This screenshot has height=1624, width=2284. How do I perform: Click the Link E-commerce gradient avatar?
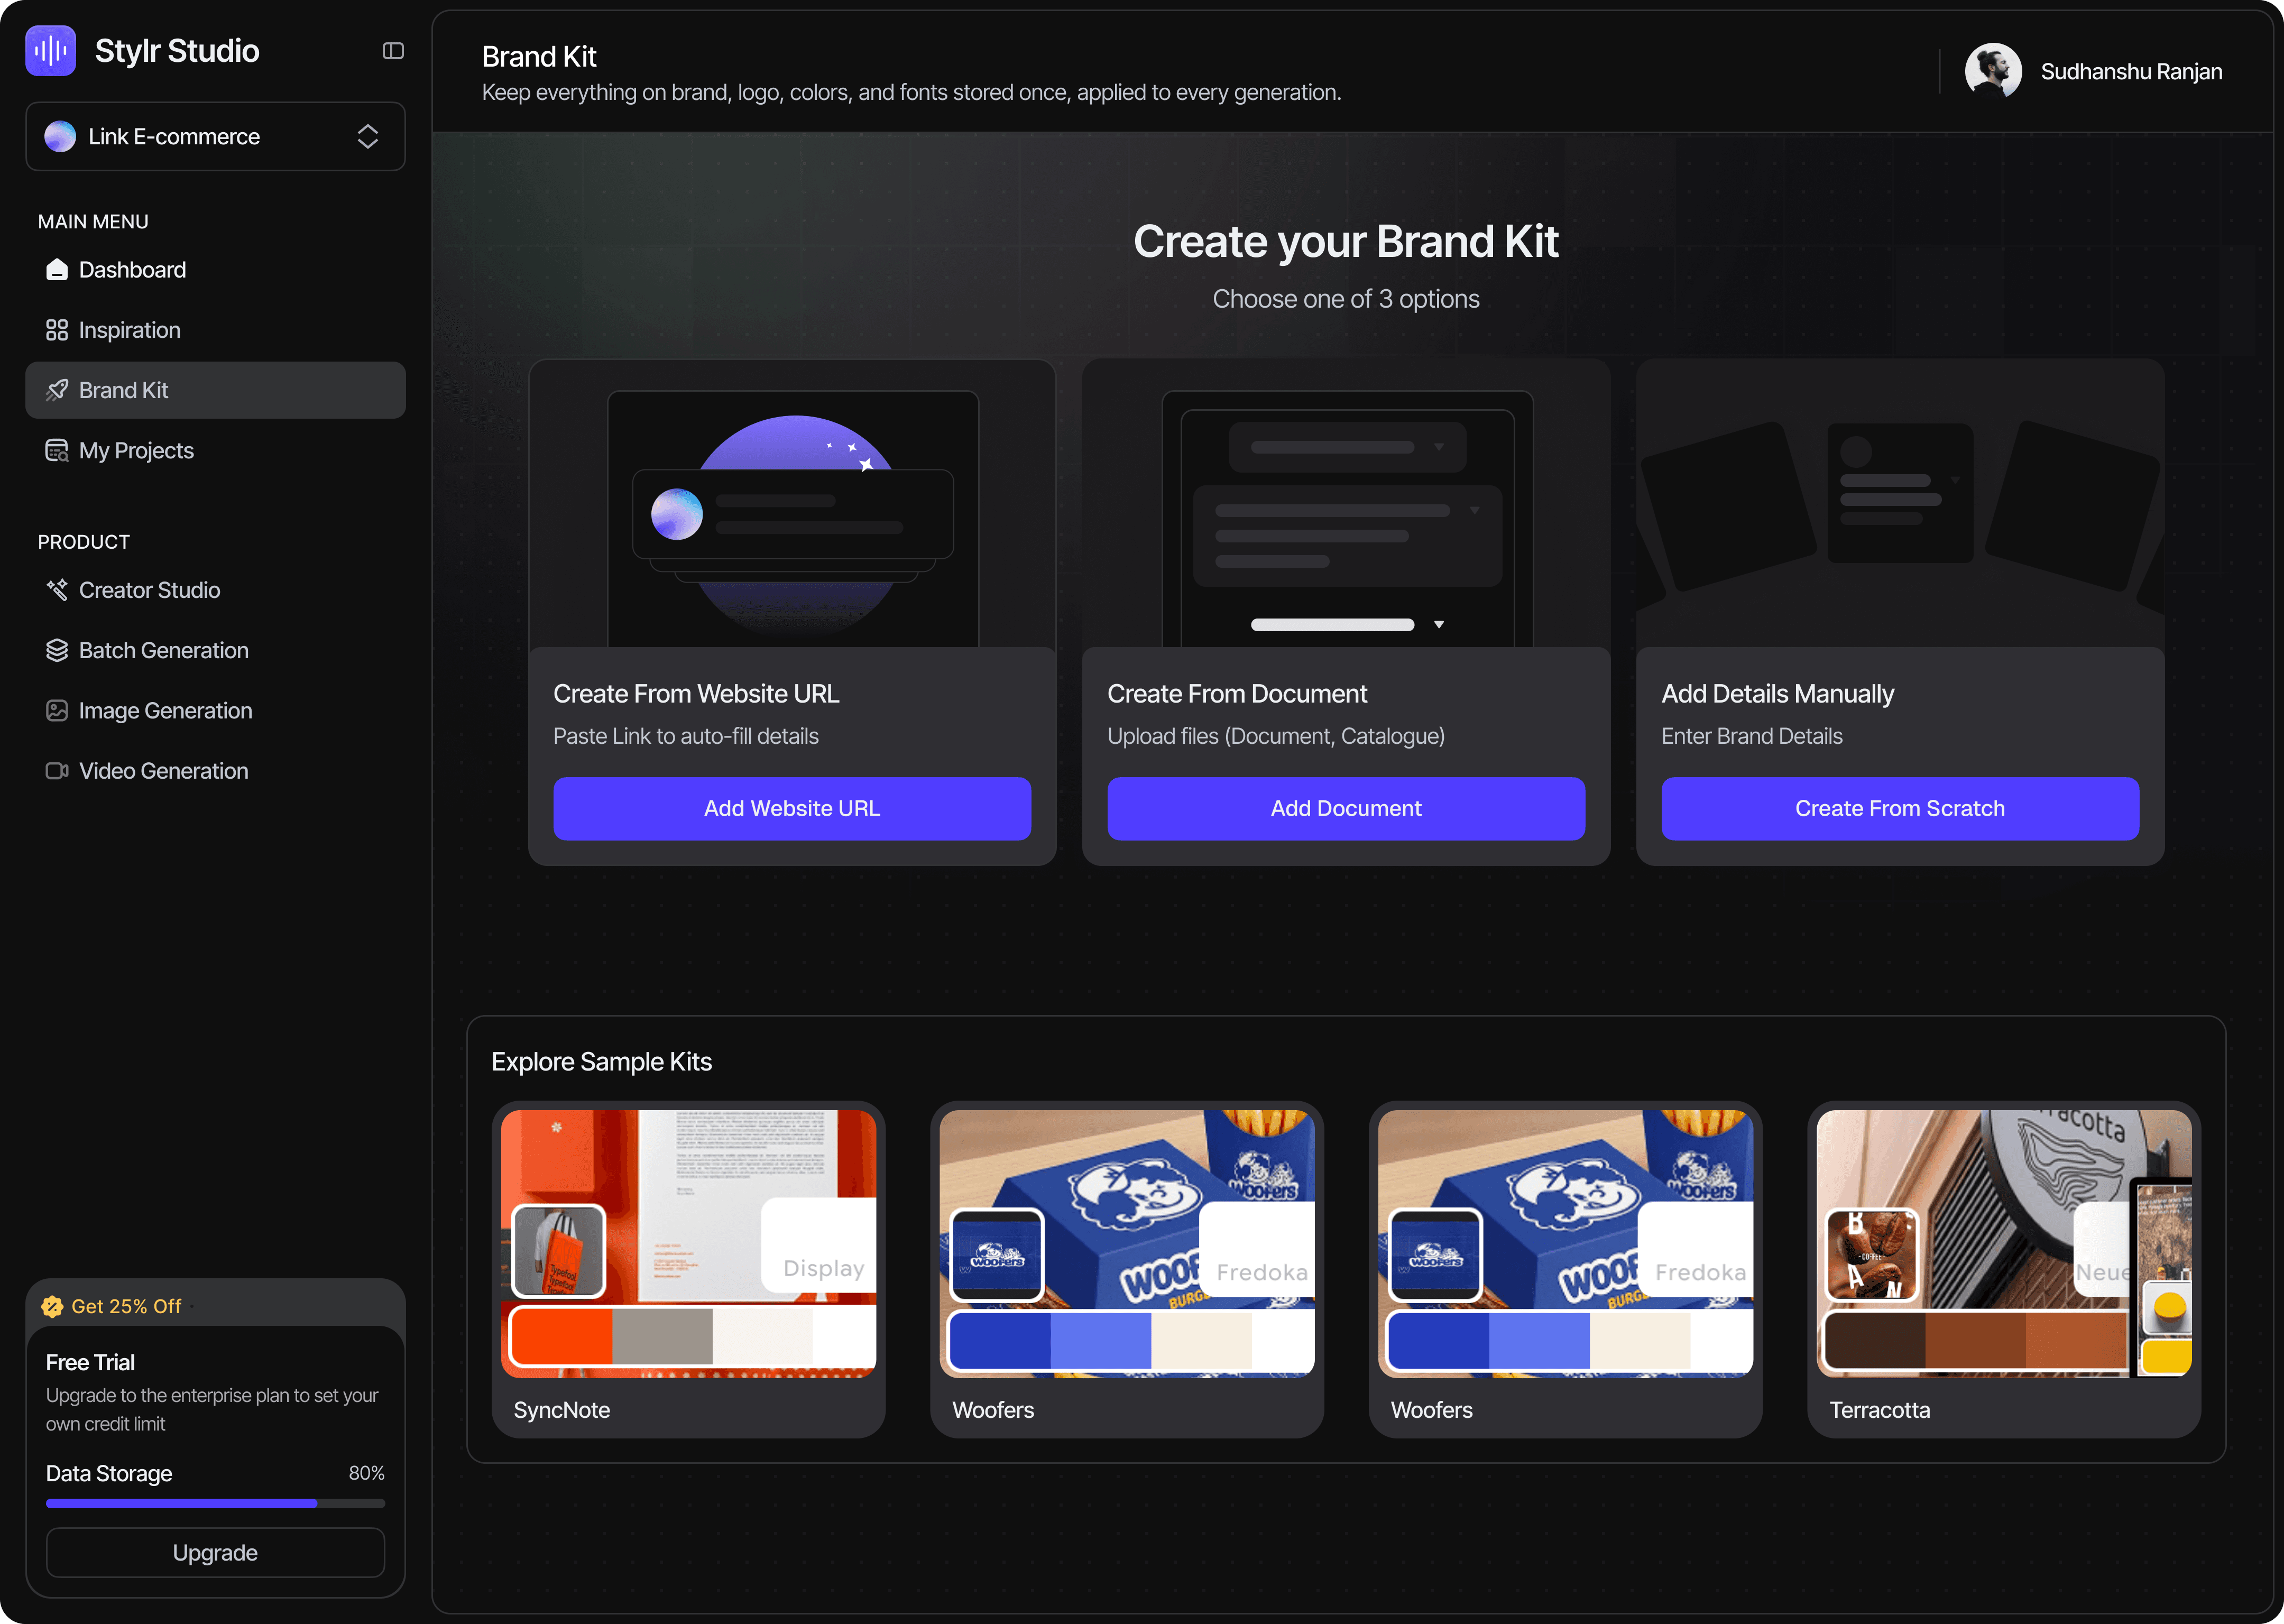[60, 136]
